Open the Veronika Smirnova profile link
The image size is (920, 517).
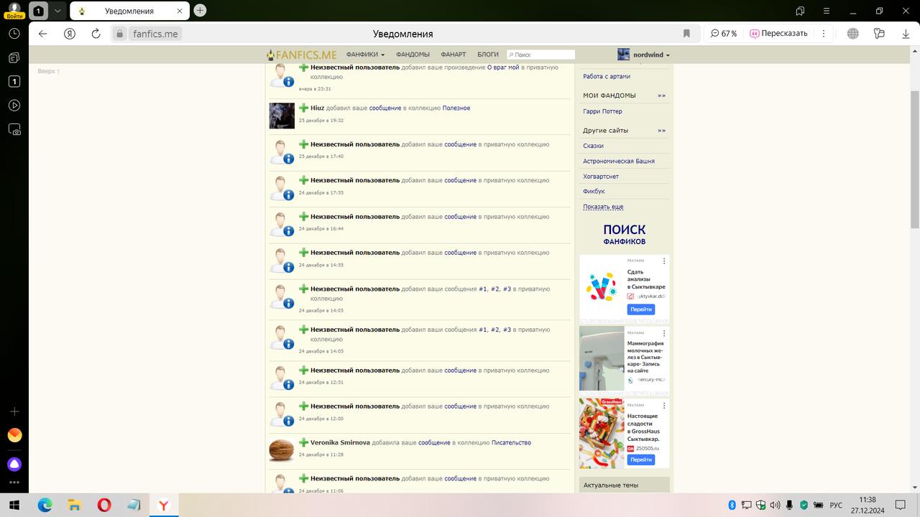[340, 442]
